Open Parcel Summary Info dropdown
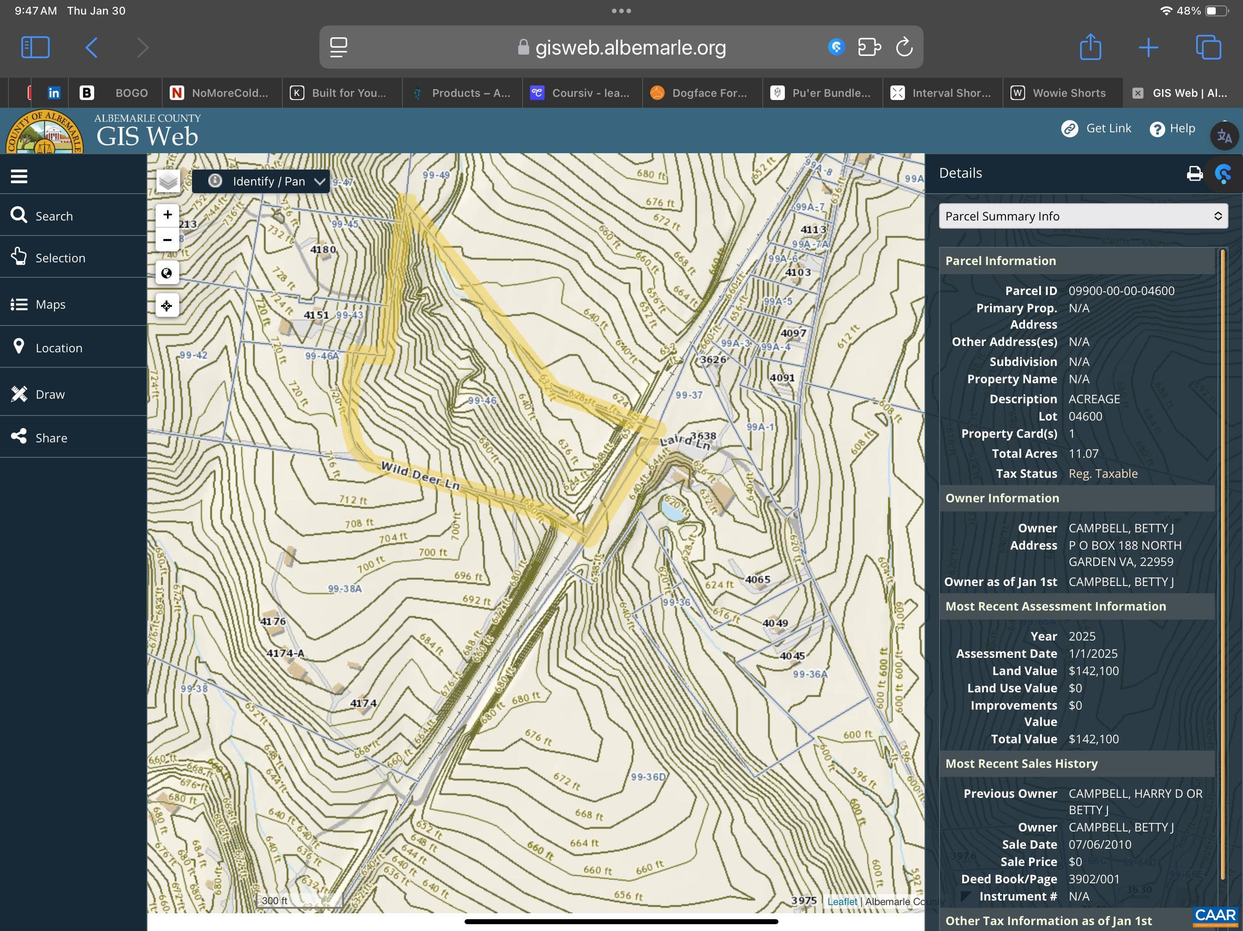The height and width of the screenshot is (931, 1243). click(x=1083, y=216)
